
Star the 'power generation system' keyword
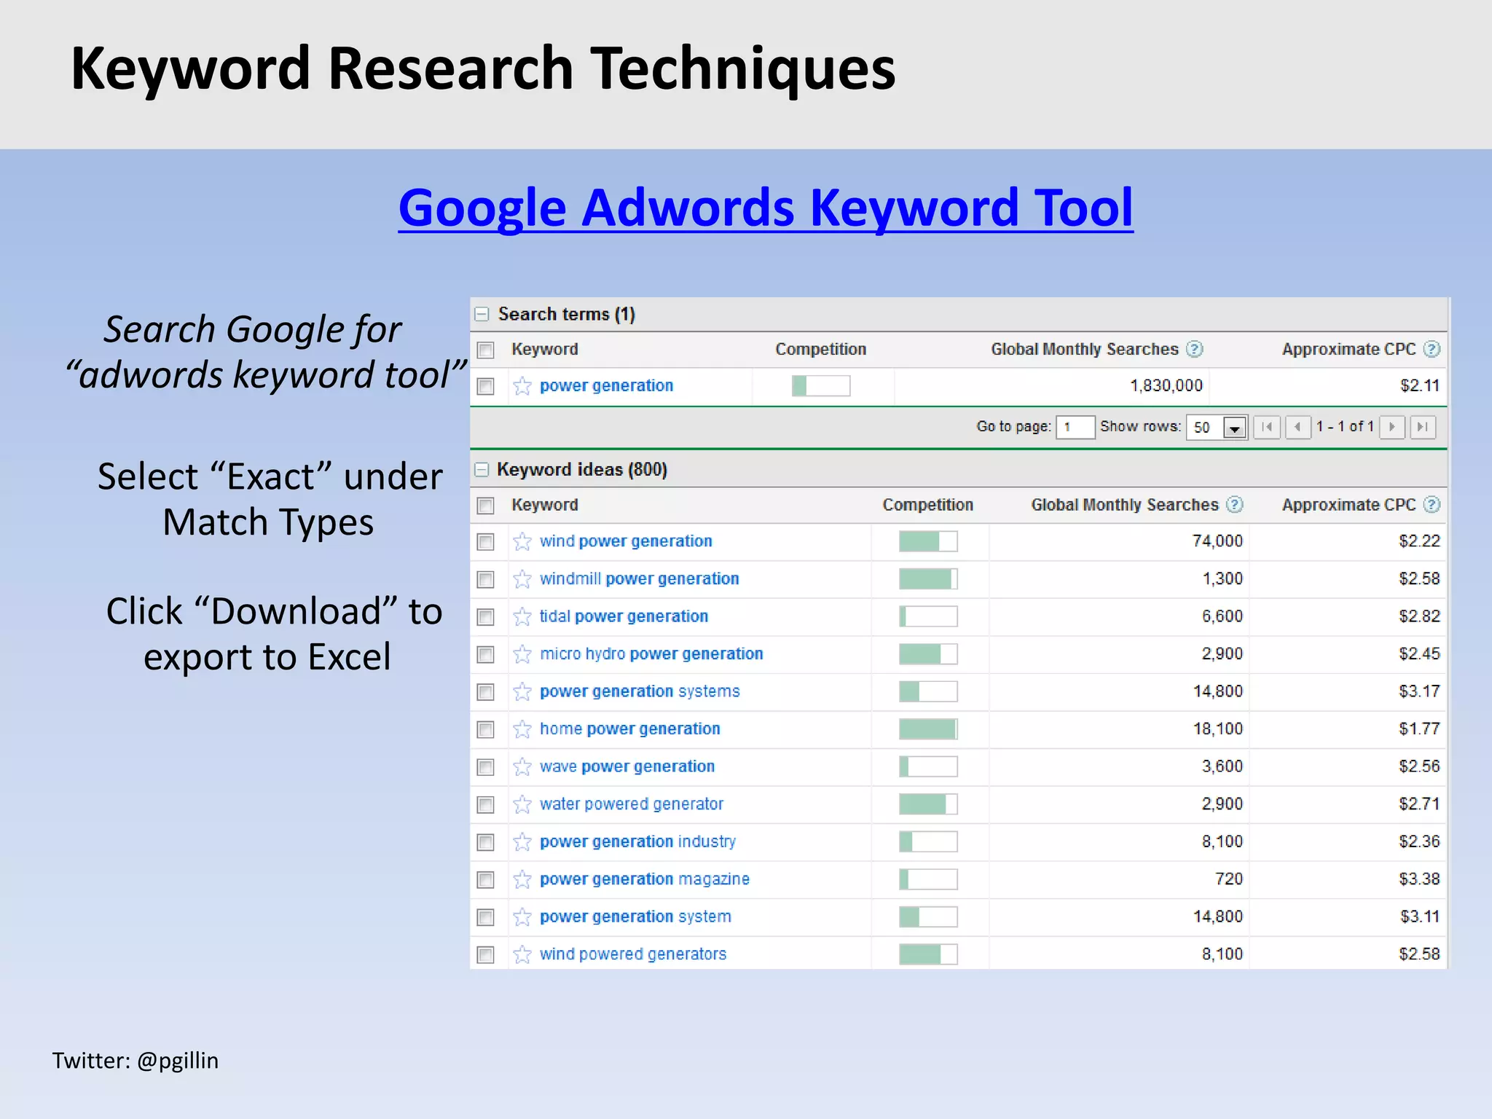coord(522,917)
